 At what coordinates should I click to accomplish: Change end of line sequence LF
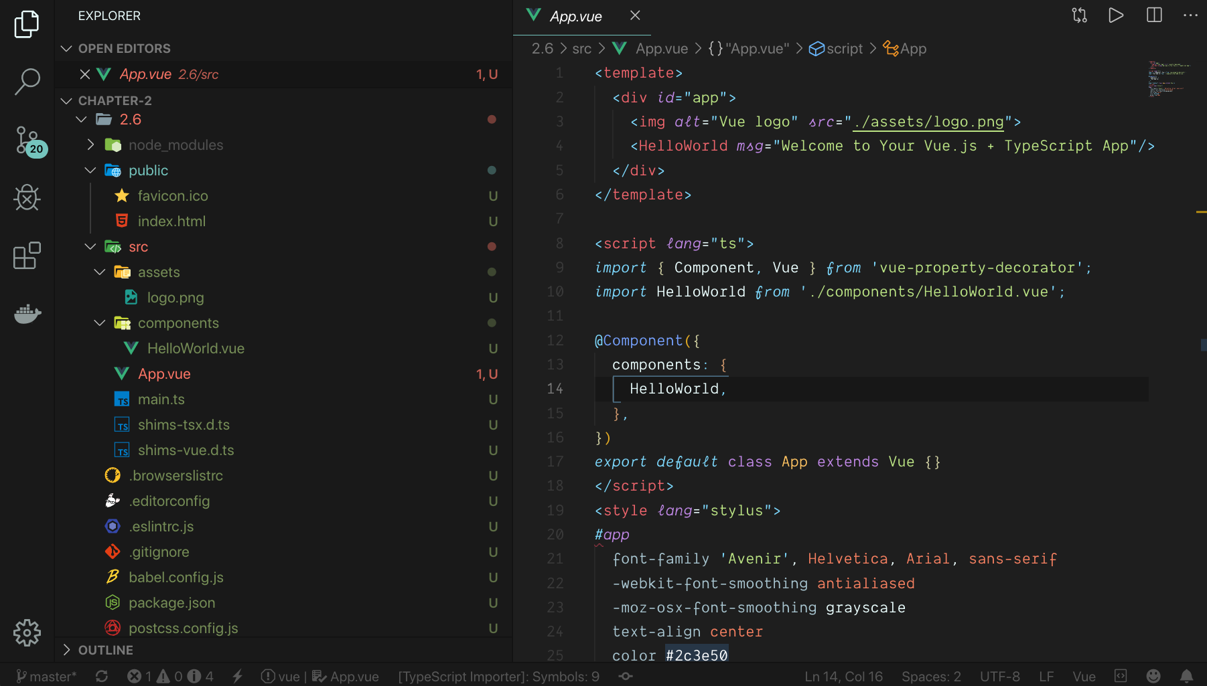pos(1046,677)
